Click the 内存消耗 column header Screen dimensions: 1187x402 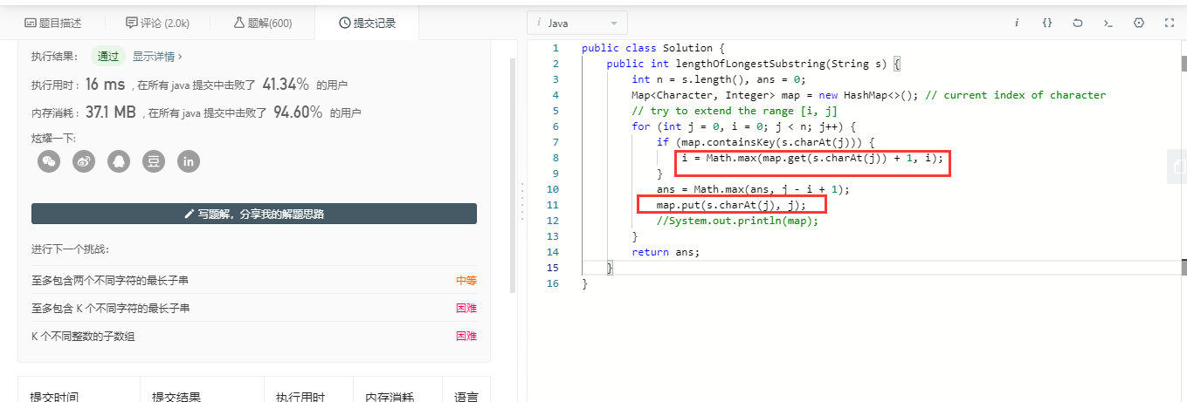point(390,398)
